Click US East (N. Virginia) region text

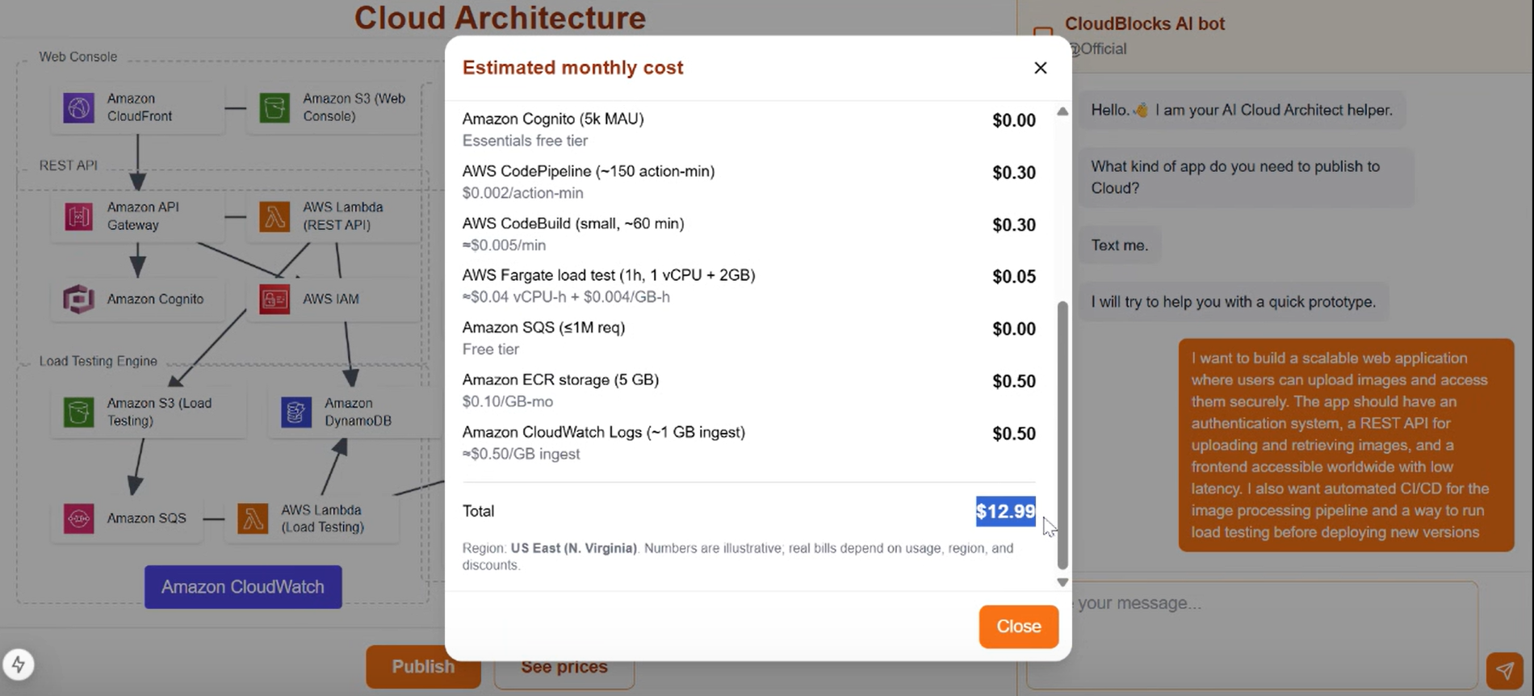click(573, 548)
